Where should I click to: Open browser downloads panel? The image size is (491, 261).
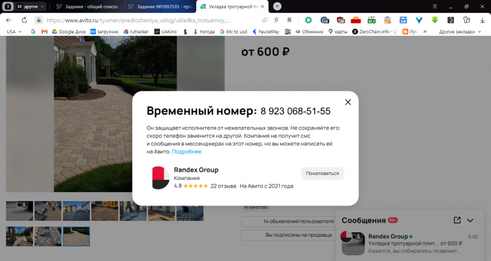click(482, 20)
